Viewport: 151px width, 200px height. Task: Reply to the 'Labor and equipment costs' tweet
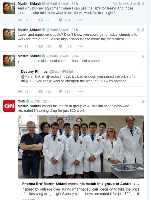(20, 46)
